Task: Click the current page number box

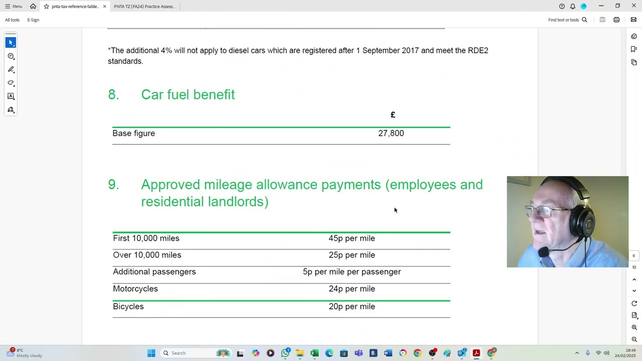Action: tap(633, 256)
